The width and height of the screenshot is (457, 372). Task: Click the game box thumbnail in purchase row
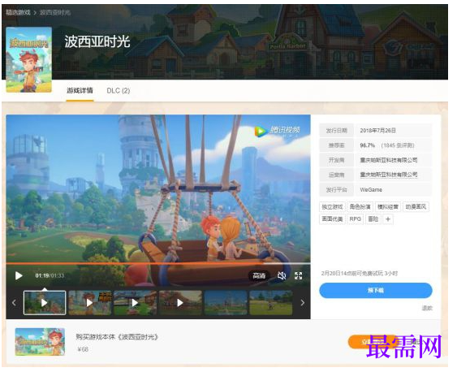40,342
